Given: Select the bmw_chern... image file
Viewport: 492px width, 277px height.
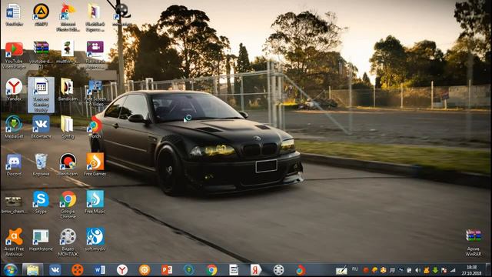Looking at the screenshot, I should point(14,205).
